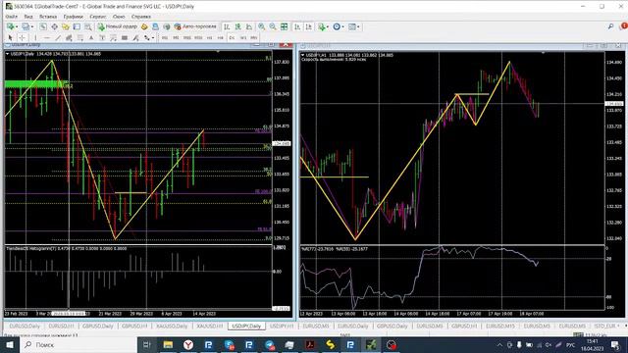Select the Fibonacci retracement tool
This screenshot has height=353, width=628.
pos(80,37)
